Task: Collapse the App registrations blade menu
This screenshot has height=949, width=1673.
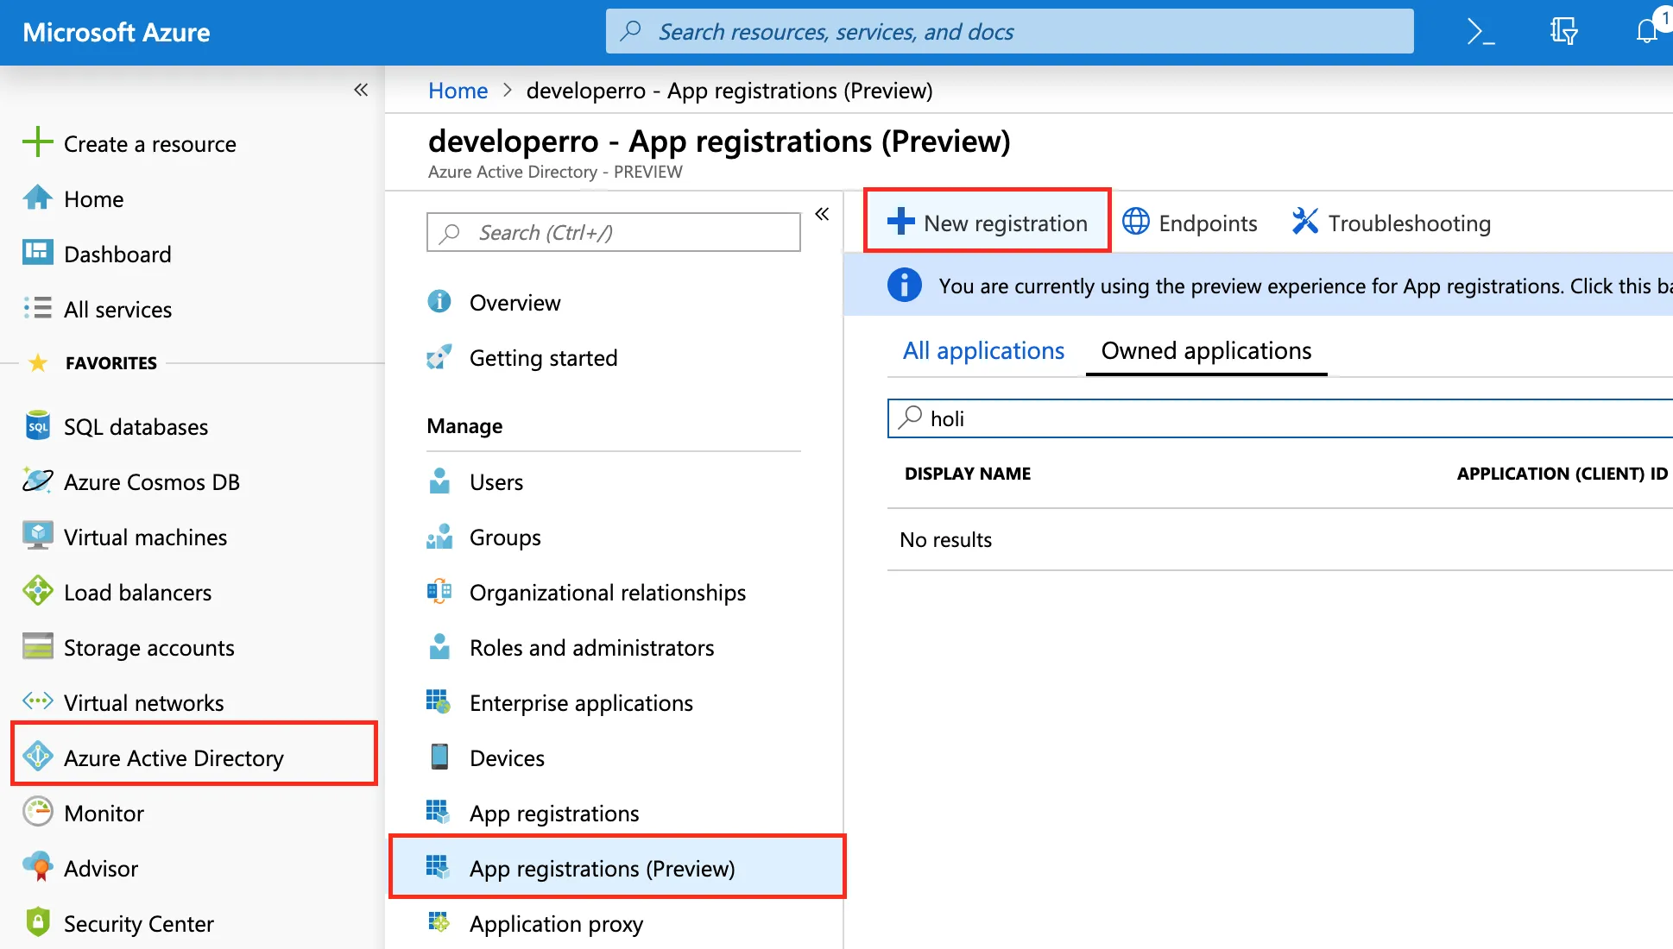Action: pyautogui.click(x=821, y=213)
